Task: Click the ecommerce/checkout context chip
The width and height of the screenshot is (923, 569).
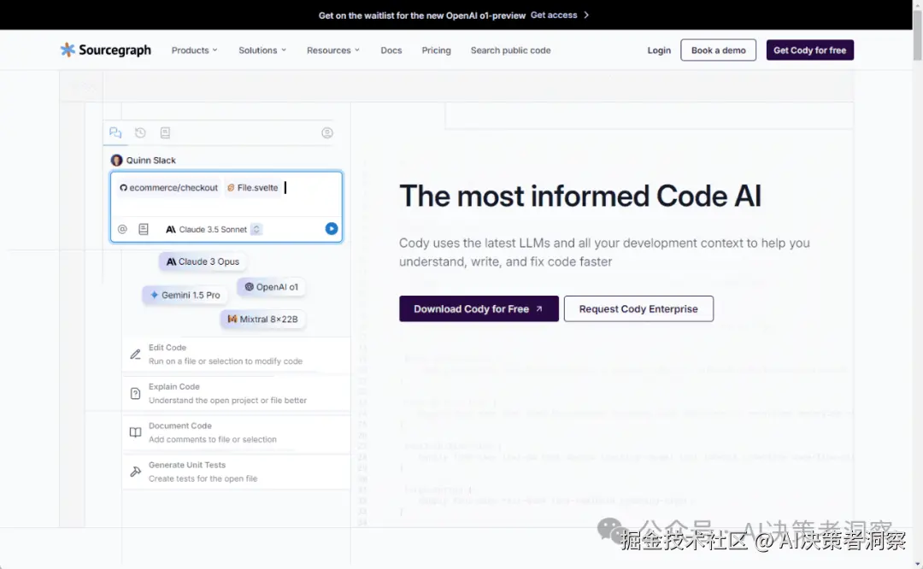Action: click(x=168, y=188)
